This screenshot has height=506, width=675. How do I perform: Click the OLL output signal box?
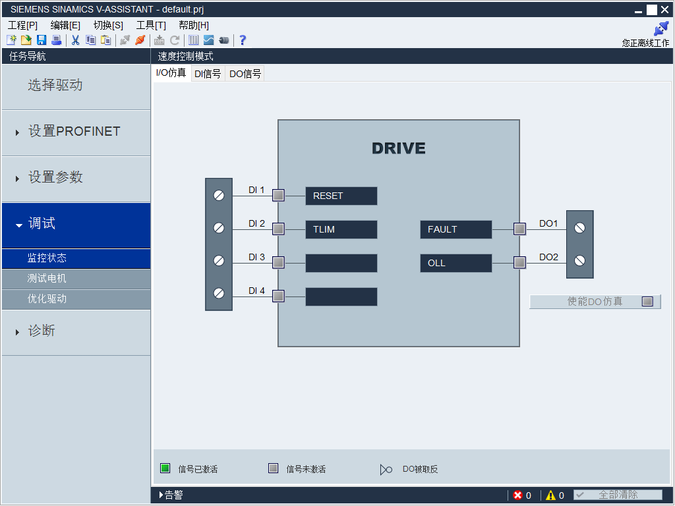(456, 263)
